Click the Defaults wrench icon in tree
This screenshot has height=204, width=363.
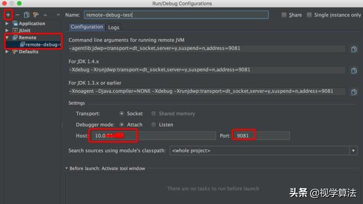tap(15, 51)
